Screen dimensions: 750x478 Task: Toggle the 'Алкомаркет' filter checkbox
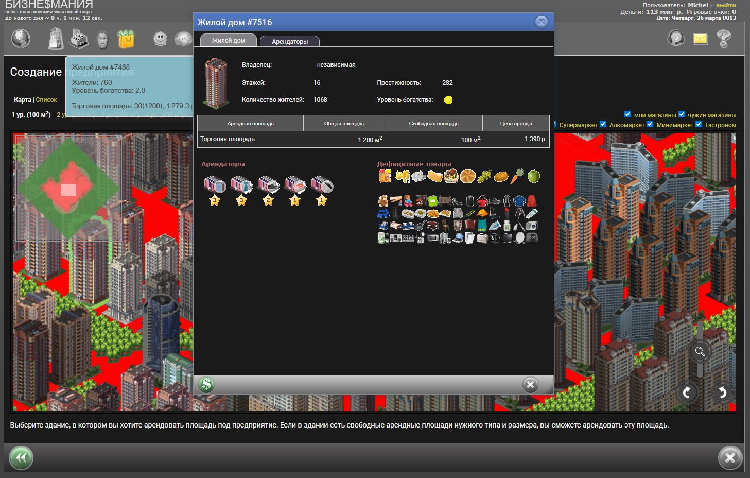[603, 124]
